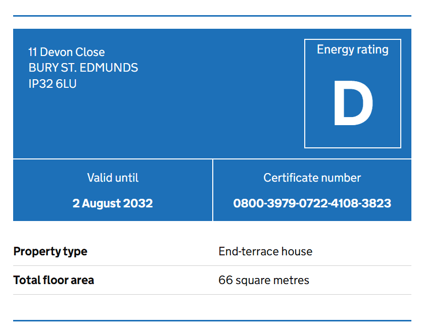Viewport: 423px width, 329px height.
Task: Select the 66 square metres value
Action: point(264,280)
